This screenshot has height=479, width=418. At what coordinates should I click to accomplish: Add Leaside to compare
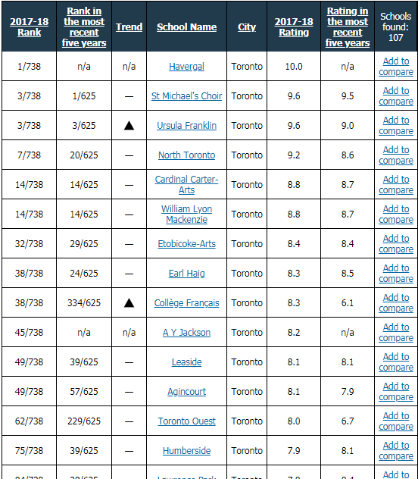pos(396,362)
